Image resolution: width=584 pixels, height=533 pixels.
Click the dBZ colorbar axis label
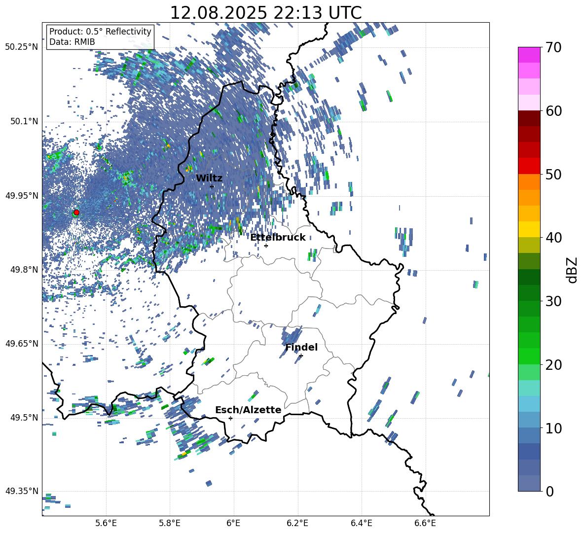573,270
